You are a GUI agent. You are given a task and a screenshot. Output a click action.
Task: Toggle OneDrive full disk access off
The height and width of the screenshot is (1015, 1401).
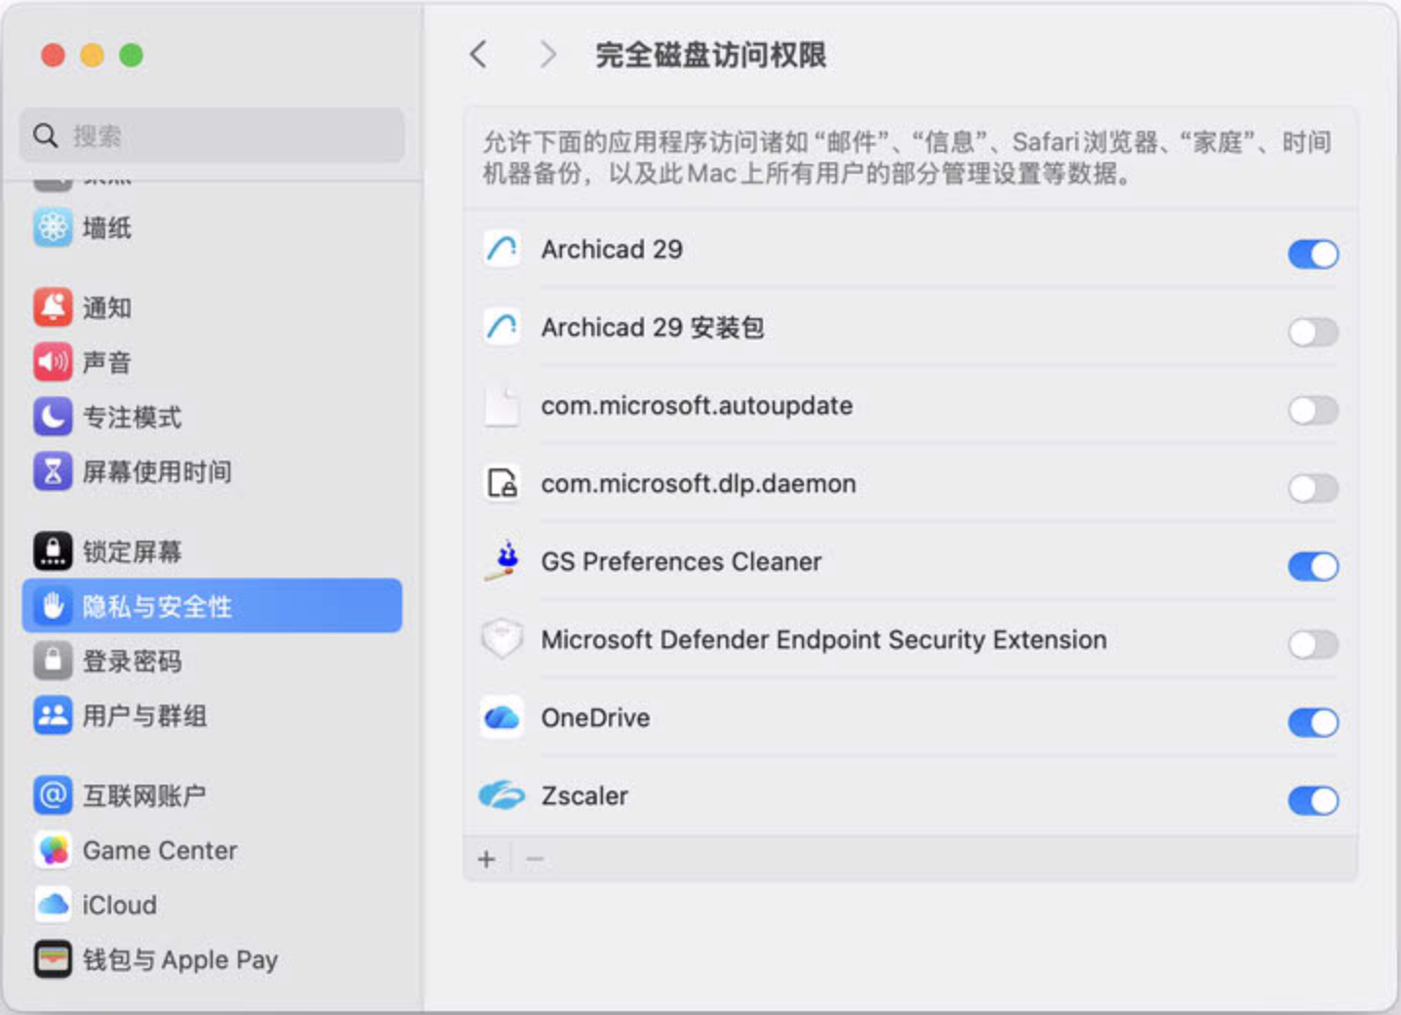tap(1312, 722)
